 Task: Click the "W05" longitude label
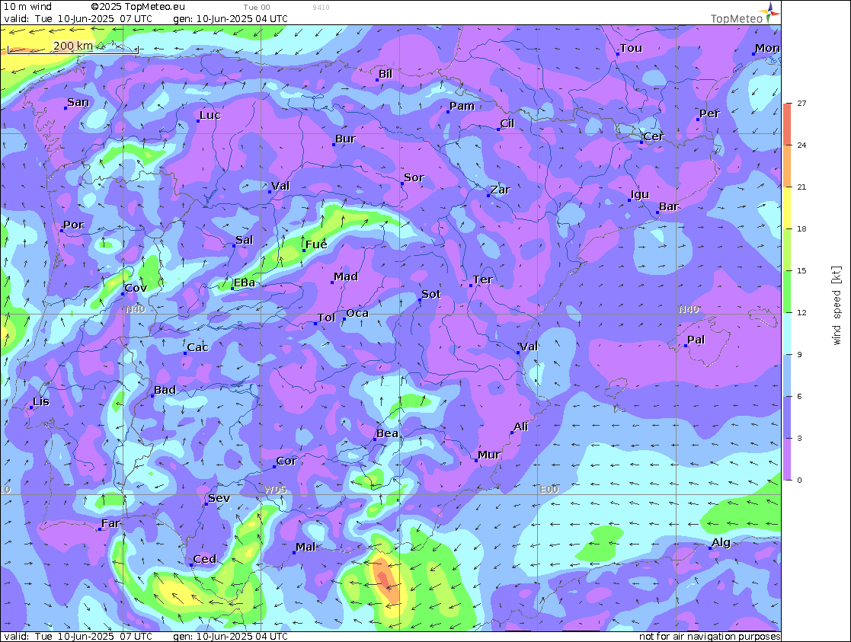click(275, 490)
